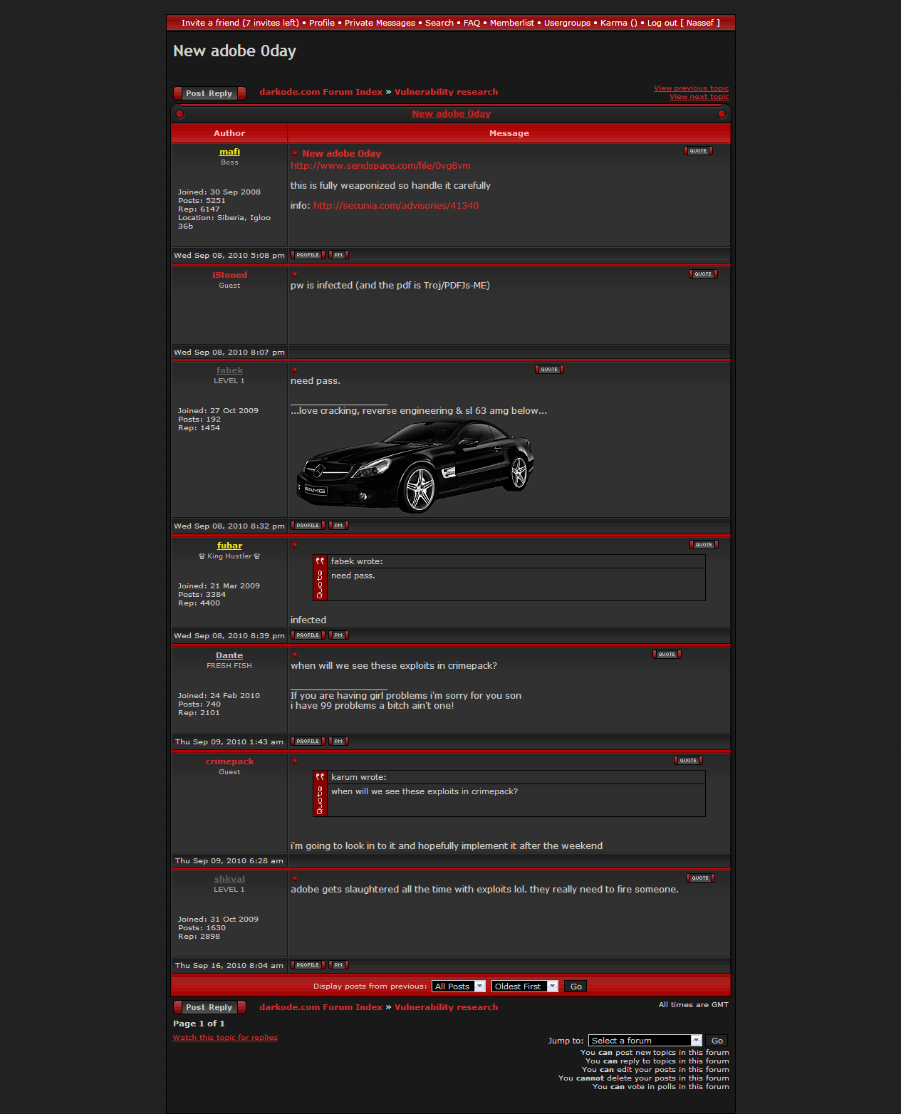Click the Quote icon on mafi's post
Viewport: 901px width, 1114px height.
[698, 151]
